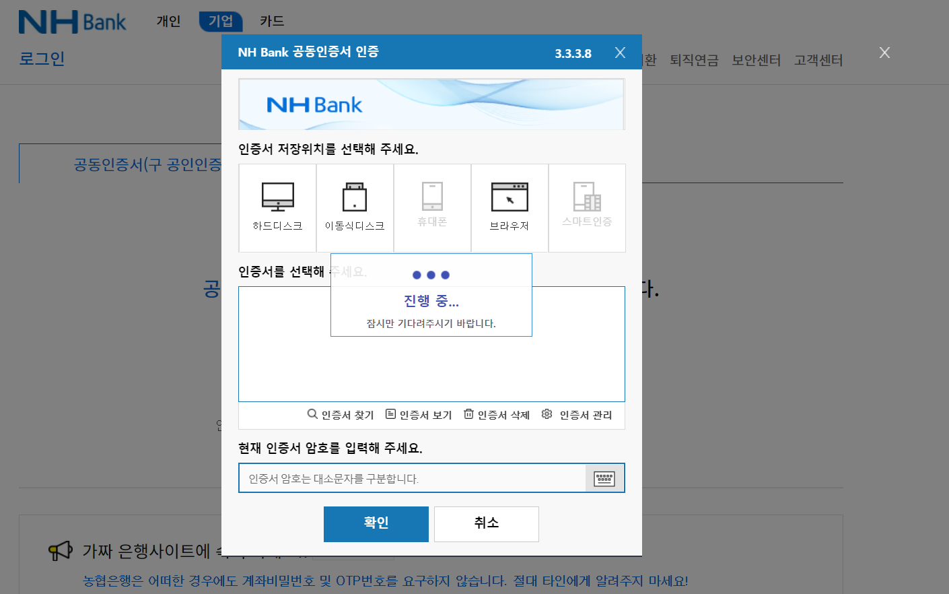Select the 이동식디스크 storage location
This screenshot has height=594, width=949.
[x=355, y=208]
